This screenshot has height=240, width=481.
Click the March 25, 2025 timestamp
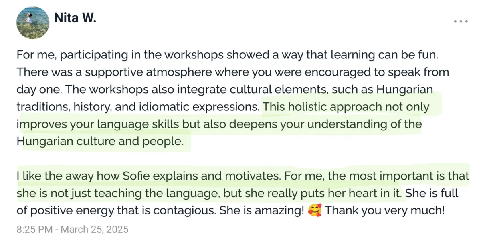pos(73,230)
